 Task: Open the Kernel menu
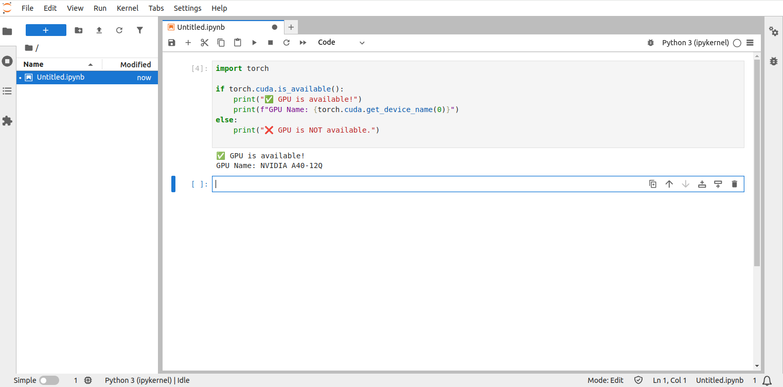(128, 8)
